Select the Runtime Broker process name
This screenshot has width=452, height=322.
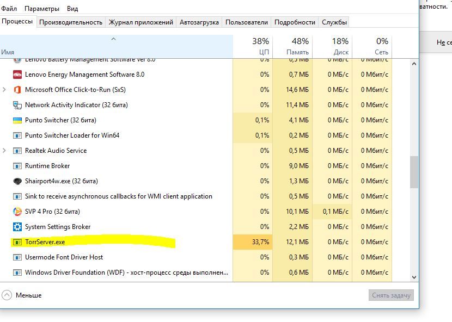coord(47,166)
